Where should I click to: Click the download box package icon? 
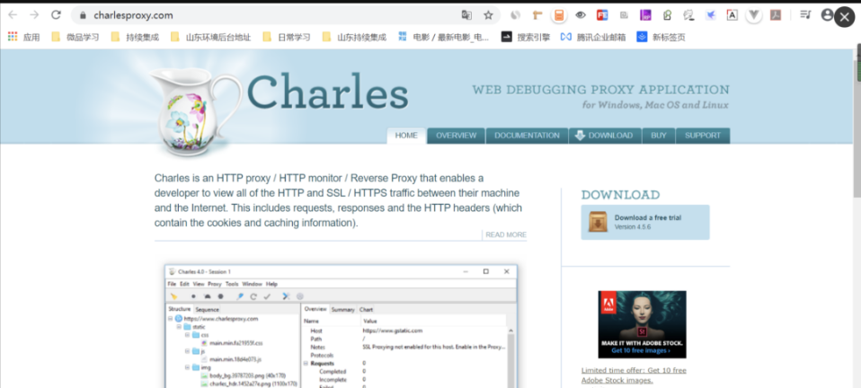tap(598, 222)
